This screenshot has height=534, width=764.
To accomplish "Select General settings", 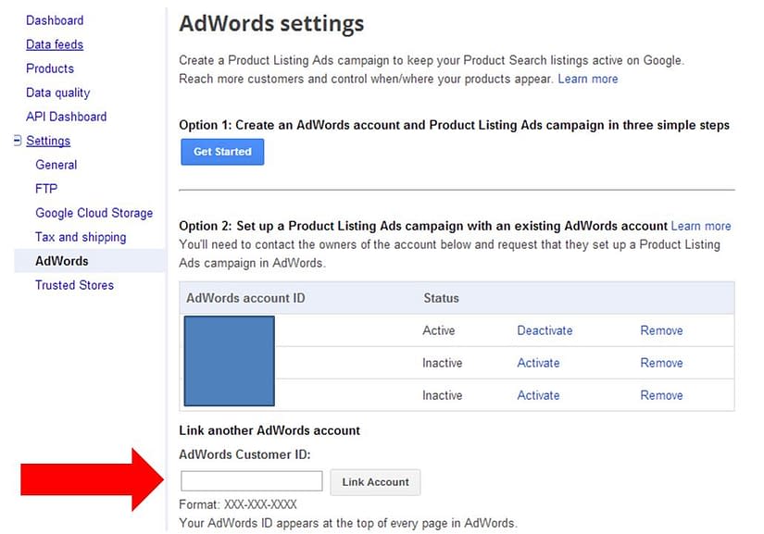I will pyautogui.click(x=56, y=165).
